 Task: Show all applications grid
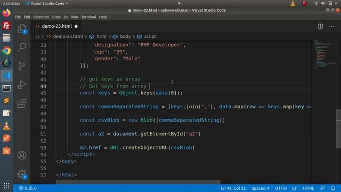tap(6, 186)
